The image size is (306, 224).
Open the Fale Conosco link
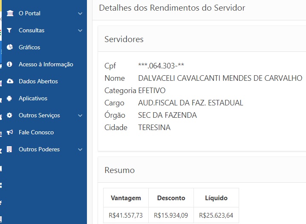coord(36,132)
